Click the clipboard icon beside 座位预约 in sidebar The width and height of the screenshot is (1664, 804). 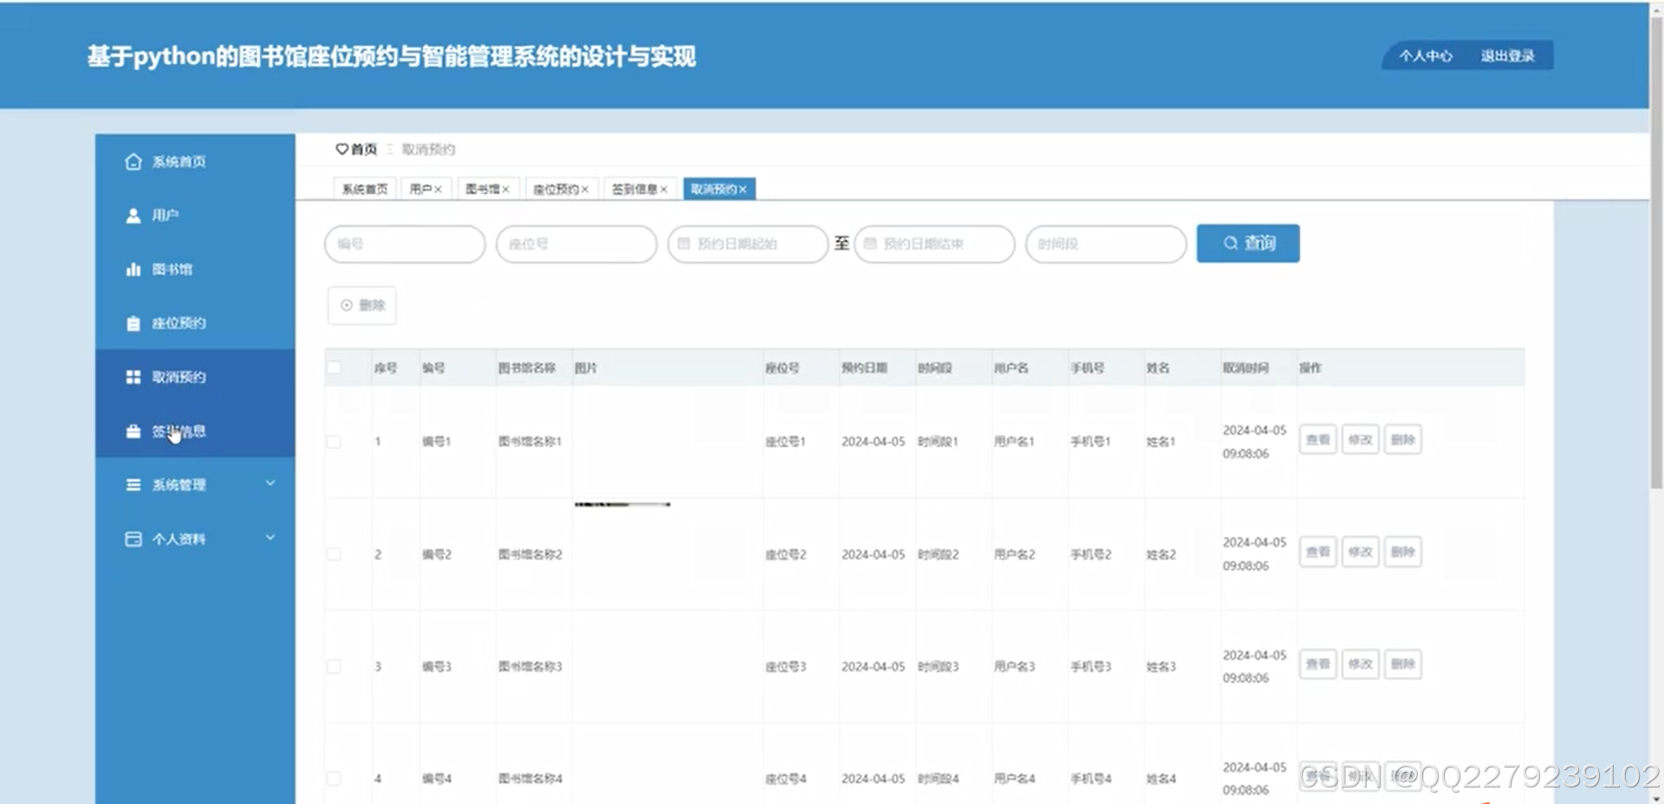click(x=133, y=323)
